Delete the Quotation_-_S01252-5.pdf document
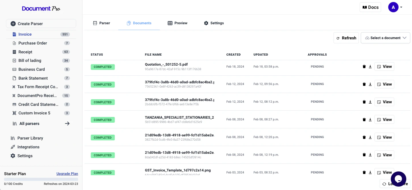 tap(364, 66)
